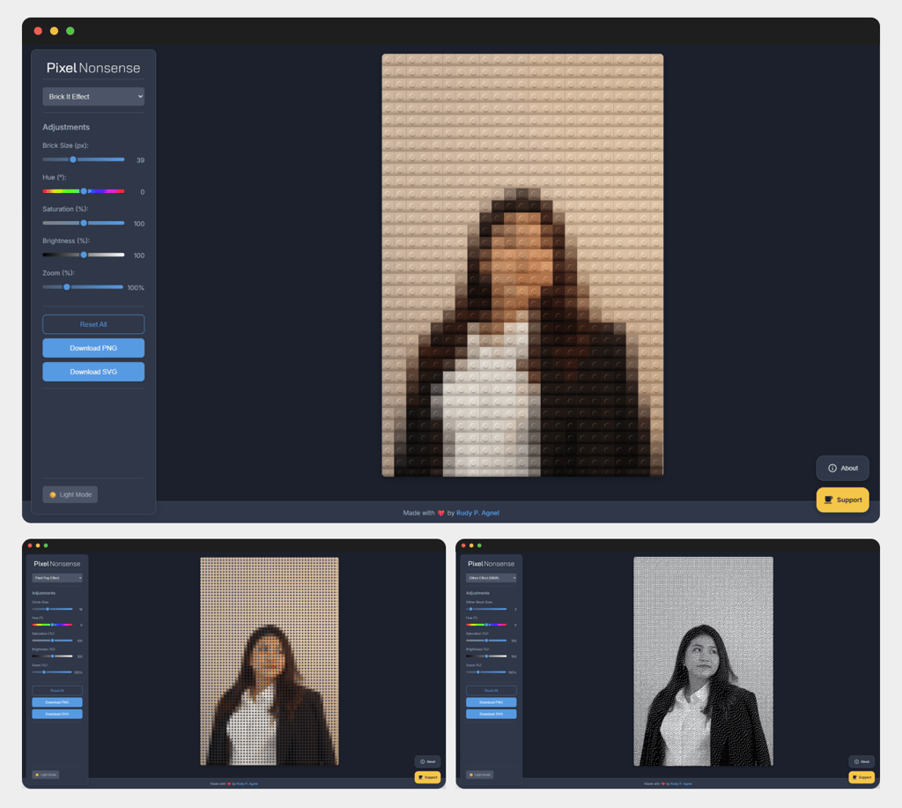Click Download SVG in Dither Effect window
This screenshot has height=808, width=902.
492,715
